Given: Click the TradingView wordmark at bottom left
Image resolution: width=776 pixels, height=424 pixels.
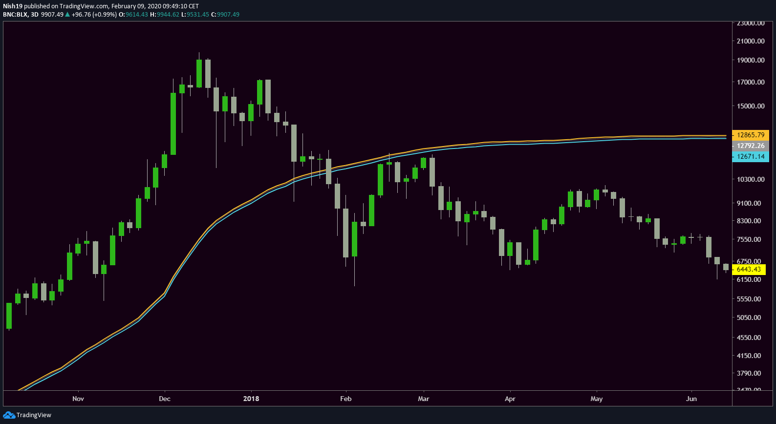Looking at the screenshot, I should click(x=34, y=415).
